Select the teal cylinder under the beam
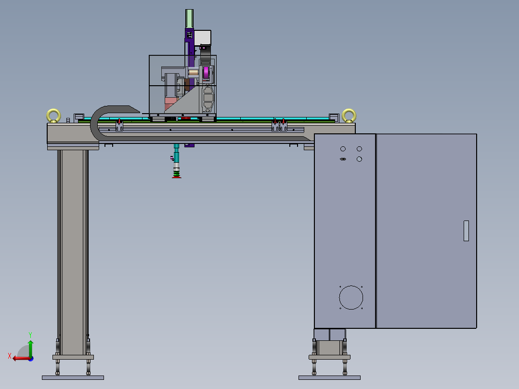 coord(177,156)
